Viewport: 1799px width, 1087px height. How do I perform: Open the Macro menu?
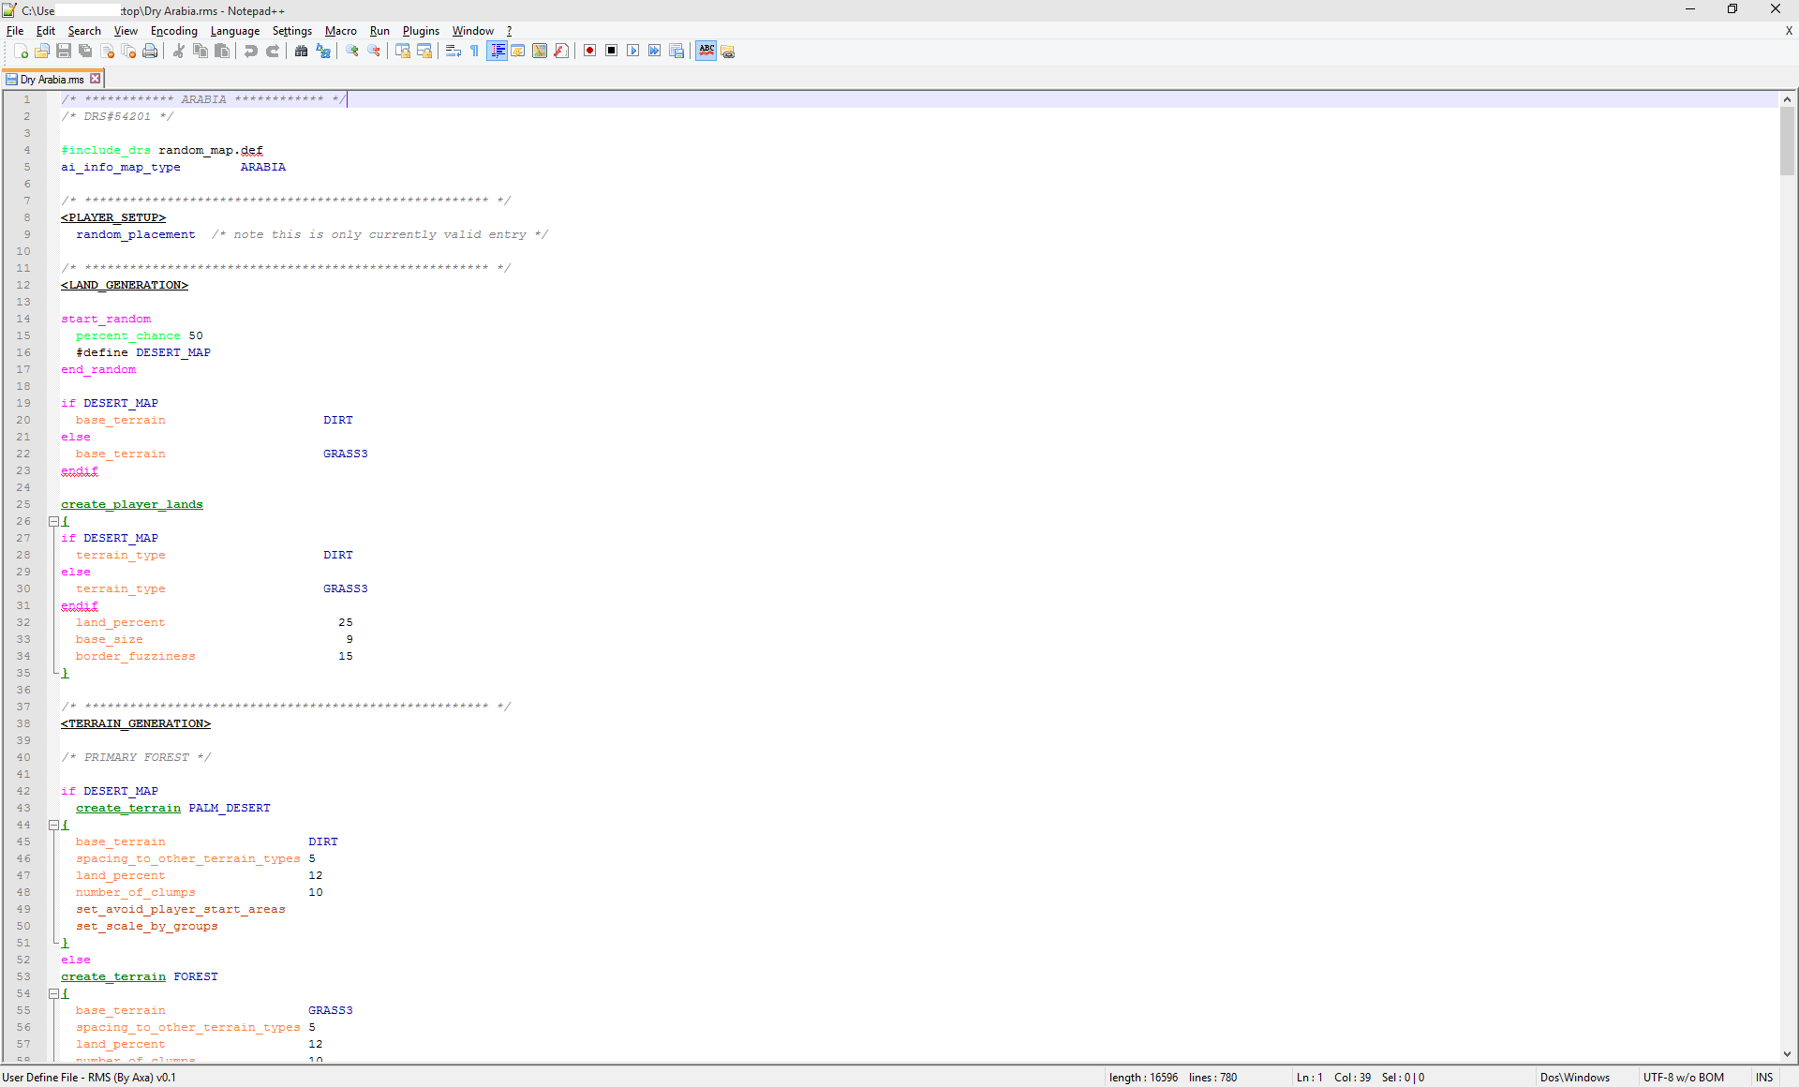(340, 31)
